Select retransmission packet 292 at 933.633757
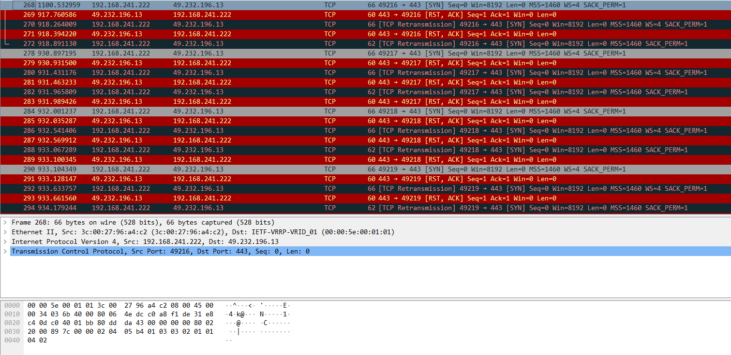The image size is (731, 355). [x=365, y=188]
